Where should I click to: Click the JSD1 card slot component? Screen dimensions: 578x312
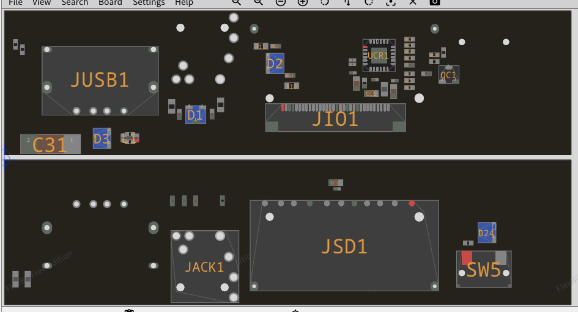click(344, 246)
